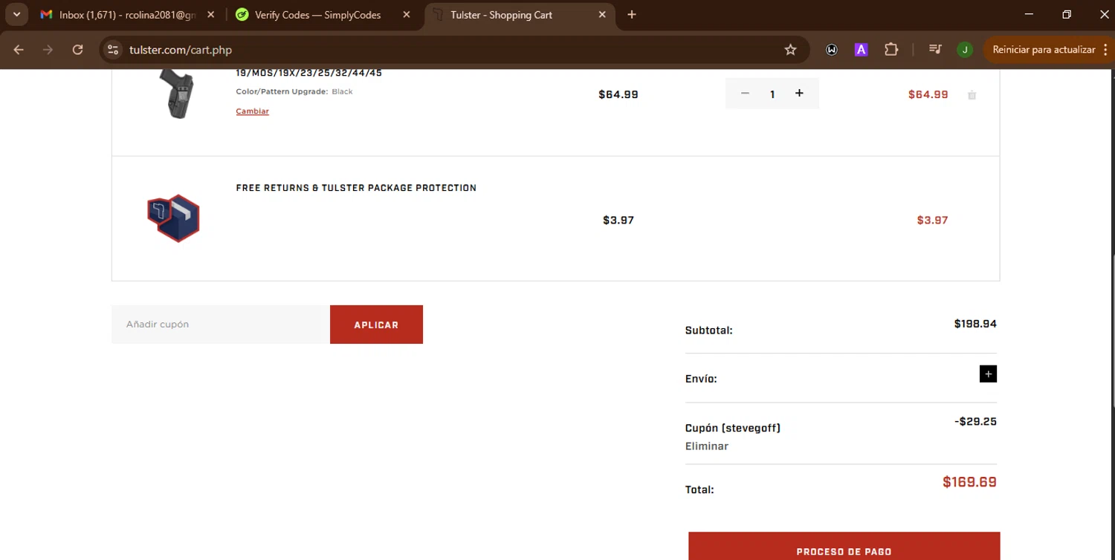The image size is (1115, 560).
Task: Click the PROCESO DE PAGO checkout button
Action: 844,547
